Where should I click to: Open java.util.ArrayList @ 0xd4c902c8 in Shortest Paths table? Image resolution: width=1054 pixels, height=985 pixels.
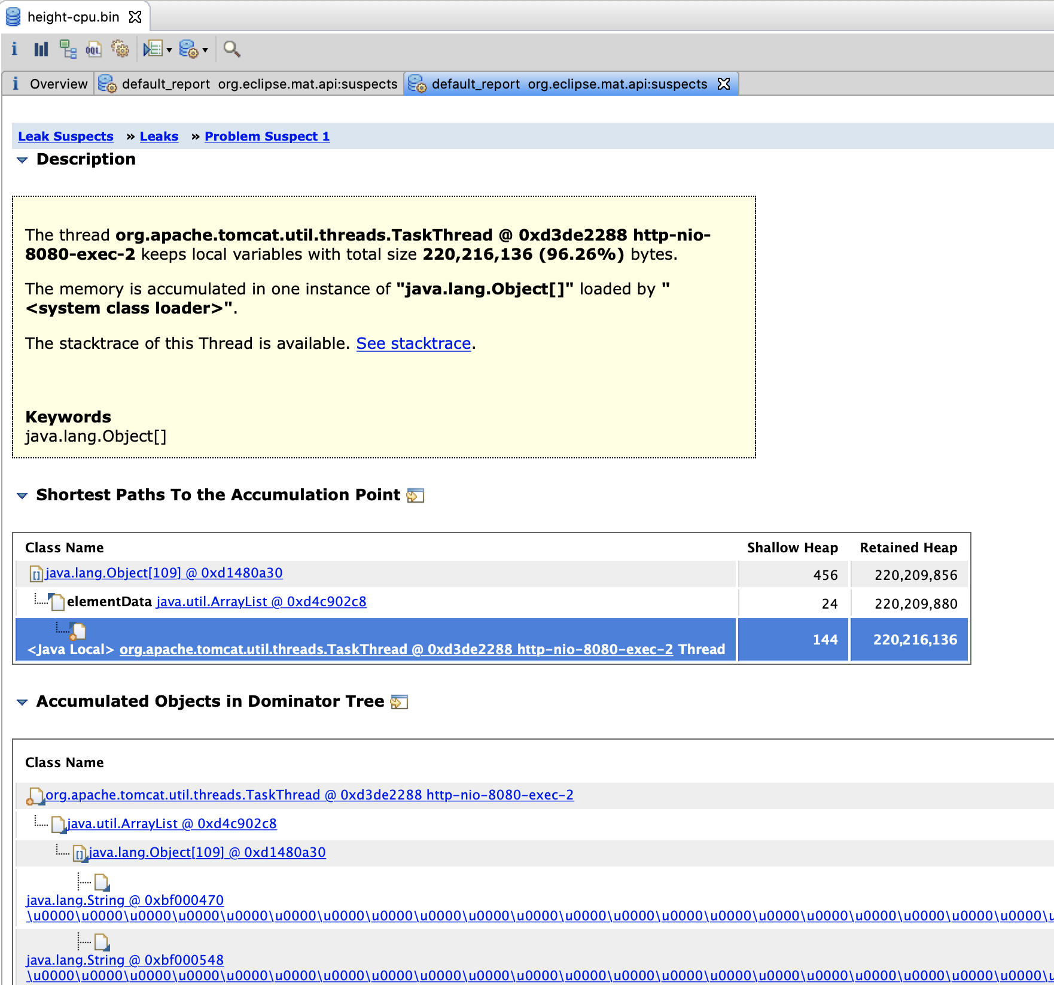coord(261,602)
